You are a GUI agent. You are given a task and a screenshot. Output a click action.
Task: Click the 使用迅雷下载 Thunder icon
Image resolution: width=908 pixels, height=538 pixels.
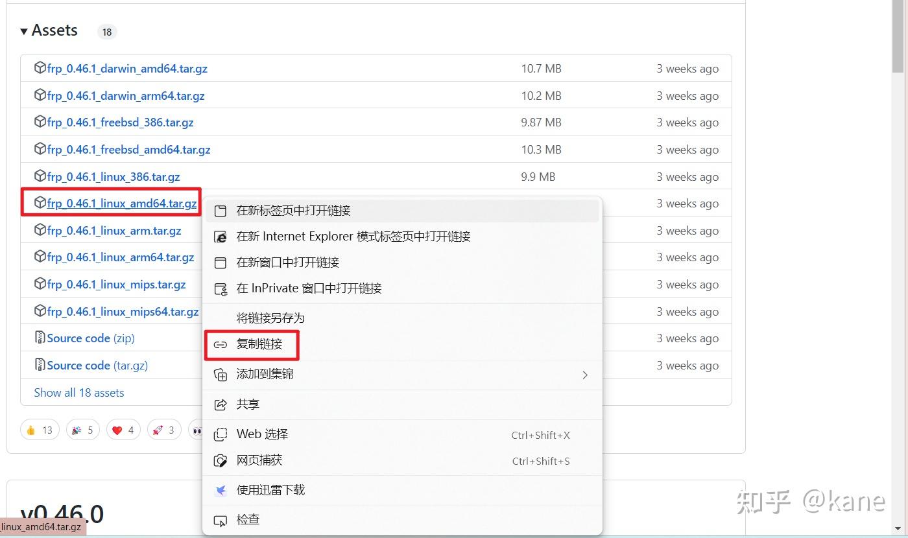click(221, 490)
